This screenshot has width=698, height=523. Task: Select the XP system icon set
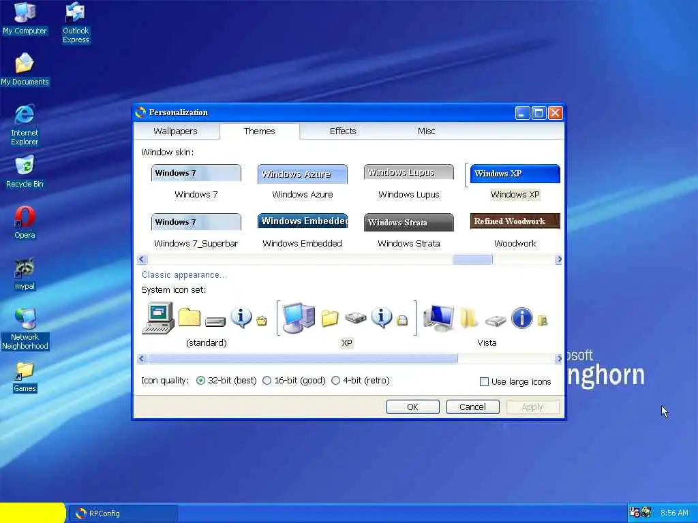[x=346, y=323]
